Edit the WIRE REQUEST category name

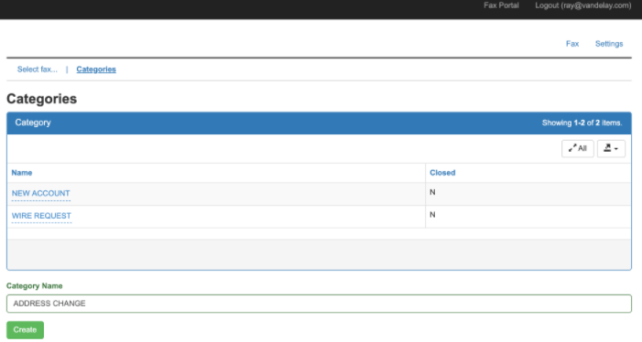[41, 216]
